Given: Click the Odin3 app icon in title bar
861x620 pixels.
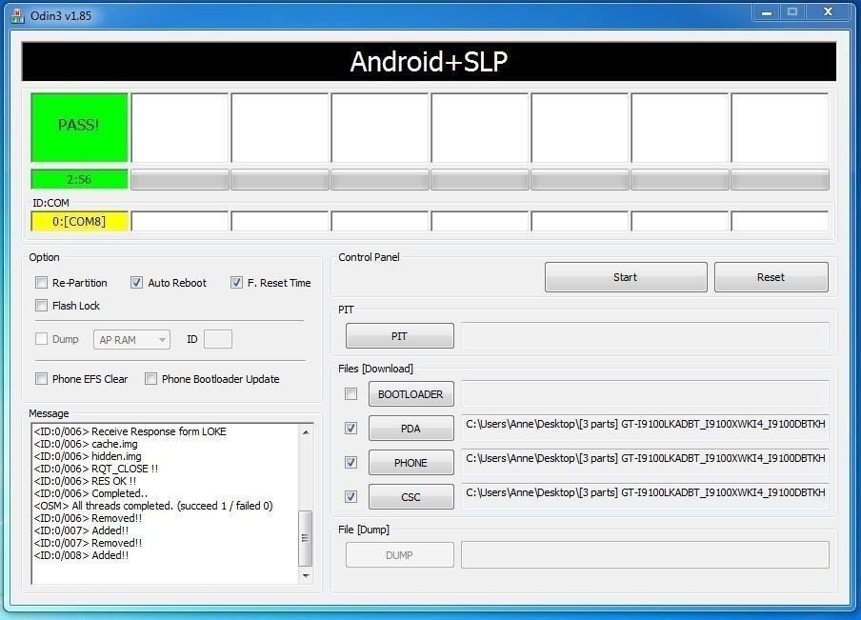Looking at the screenshot, I should tap(17, 15).
